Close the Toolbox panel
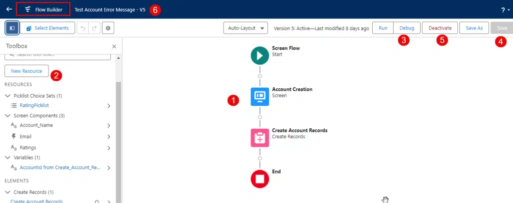Image resolution: width=513 pixels, height=203 pixels. tap(114, 47)
